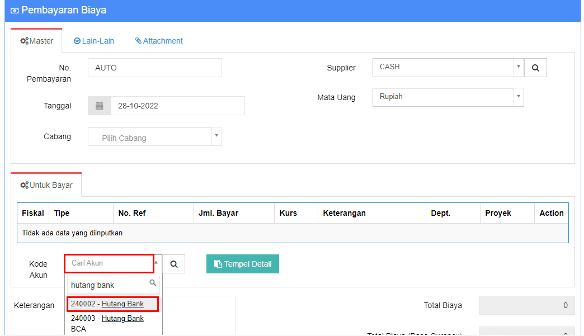Select the Untuk Bayar tab

tap(46, 185)
